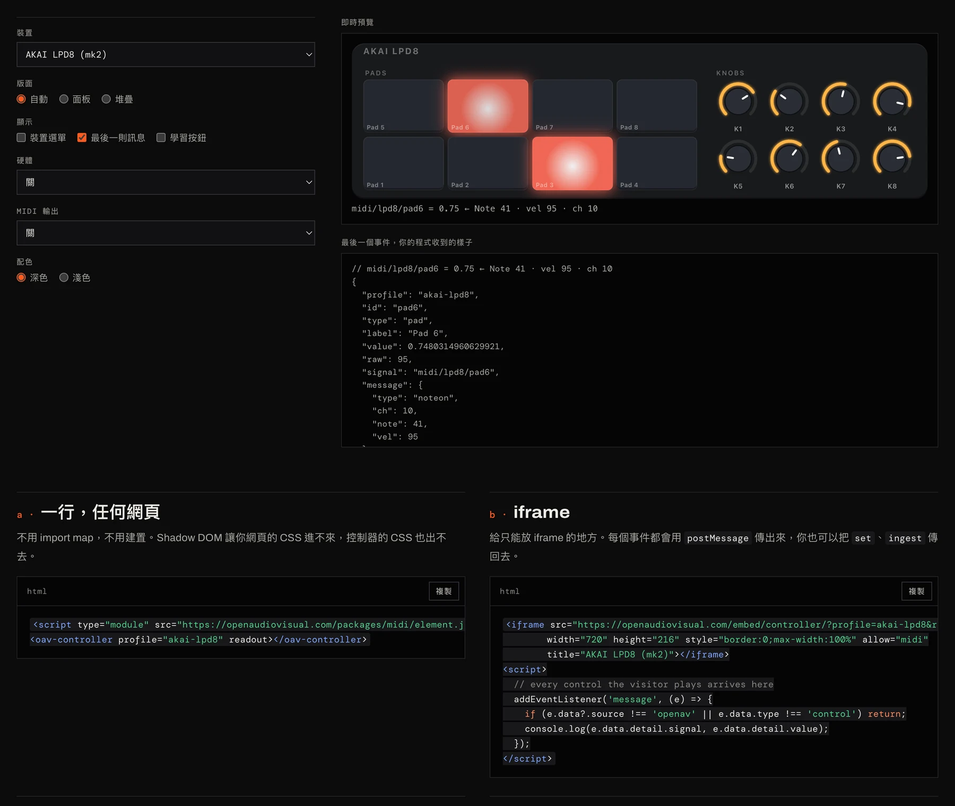Tap Pad 2 on the controller
Image resolution: width=955 pixels, height=806 pixels.
488,163
